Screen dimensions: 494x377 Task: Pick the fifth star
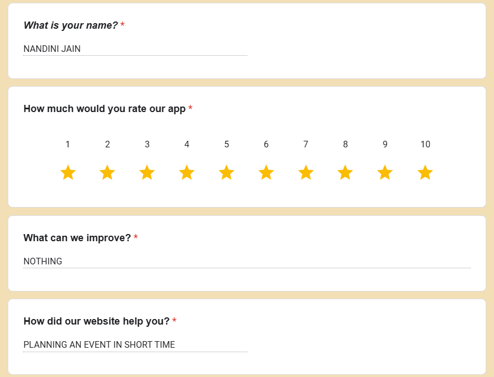click(226, 173)
